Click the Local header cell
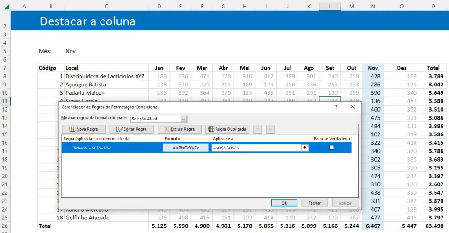The image size is (449, 233). [106, 68]
